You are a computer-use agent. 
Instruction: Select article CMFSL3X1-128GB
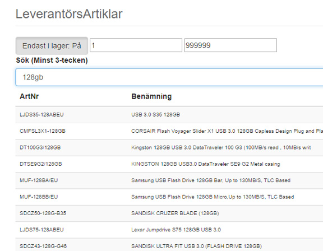click(x=43, y=131)
